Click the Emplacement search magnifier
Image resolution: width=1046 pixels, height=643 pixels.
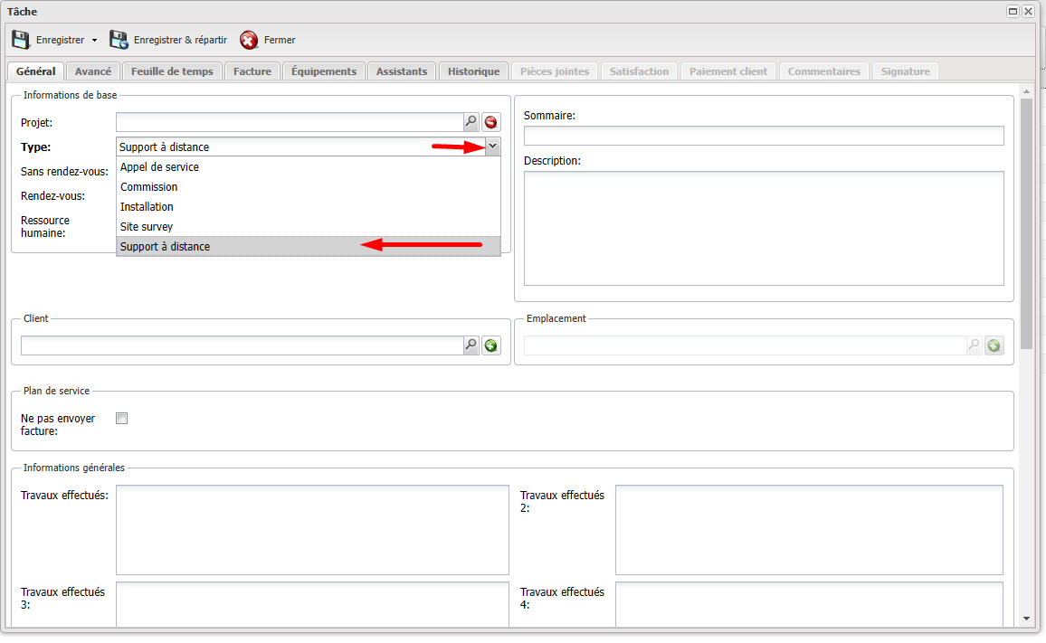pos(974,345)
